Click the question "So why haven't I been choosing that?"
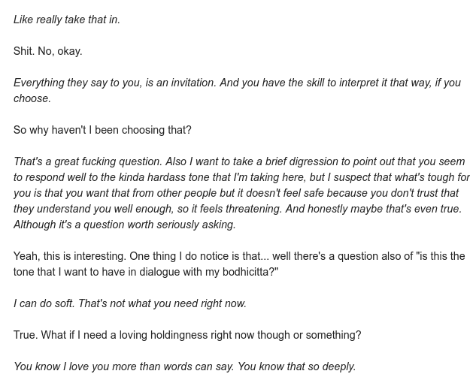The width and height of the screenshot is (476, 383). (x=102, y=130)
